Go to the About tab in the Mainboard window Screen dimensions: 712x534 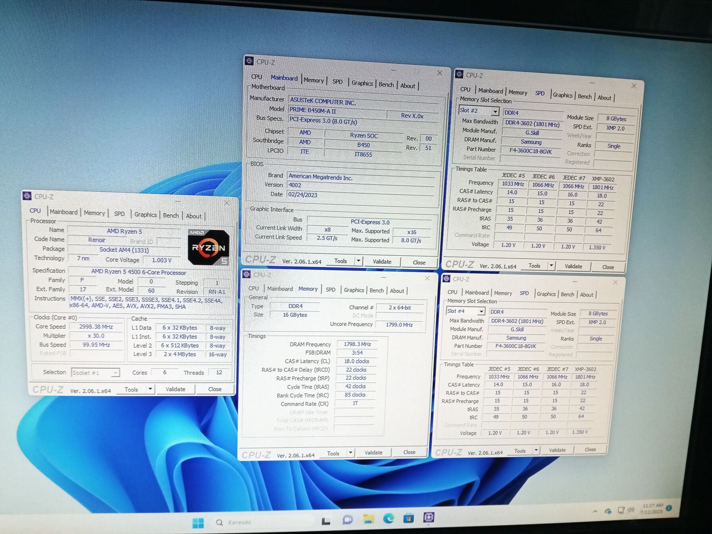click(408, 85)
